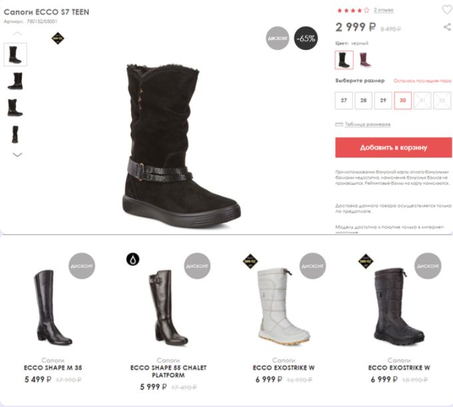The image size is (453, 407).
Task: View the second boot thumbnail in gallery
Action: click(x=15, y=81)
